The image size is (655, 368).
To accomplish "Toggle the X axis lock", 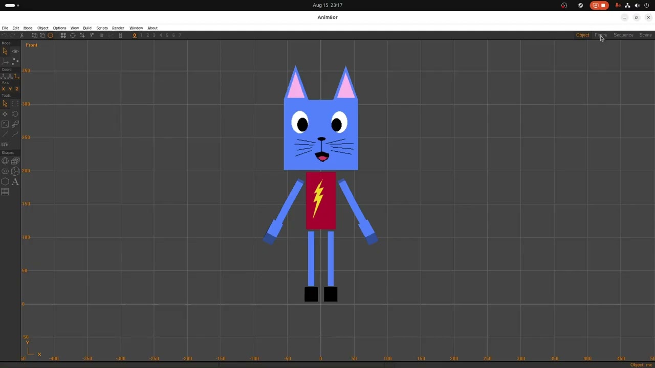I will [x=3, y=89].
